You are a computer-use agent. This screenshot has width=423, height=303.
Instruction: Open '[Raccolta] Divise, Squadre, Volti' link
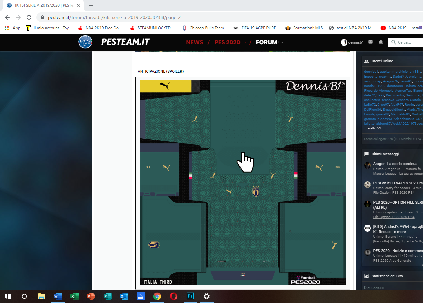tap(398, 241)
